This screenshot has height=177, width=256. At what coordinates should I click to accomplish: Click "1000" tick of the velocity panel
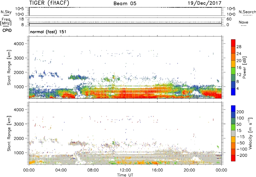tap(19, 153)
